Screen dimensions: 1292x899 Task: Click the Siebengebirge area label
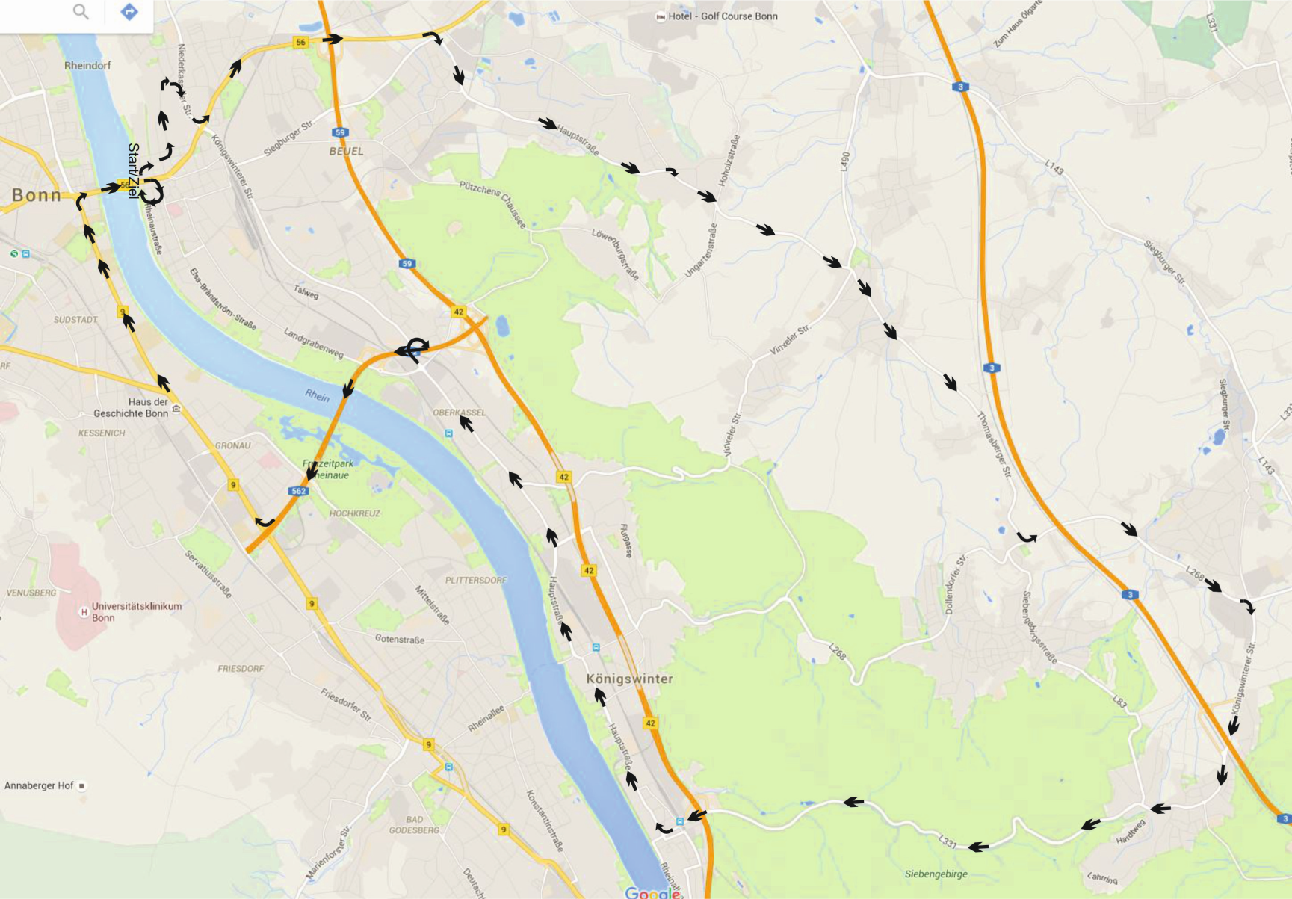click(936, 874)
